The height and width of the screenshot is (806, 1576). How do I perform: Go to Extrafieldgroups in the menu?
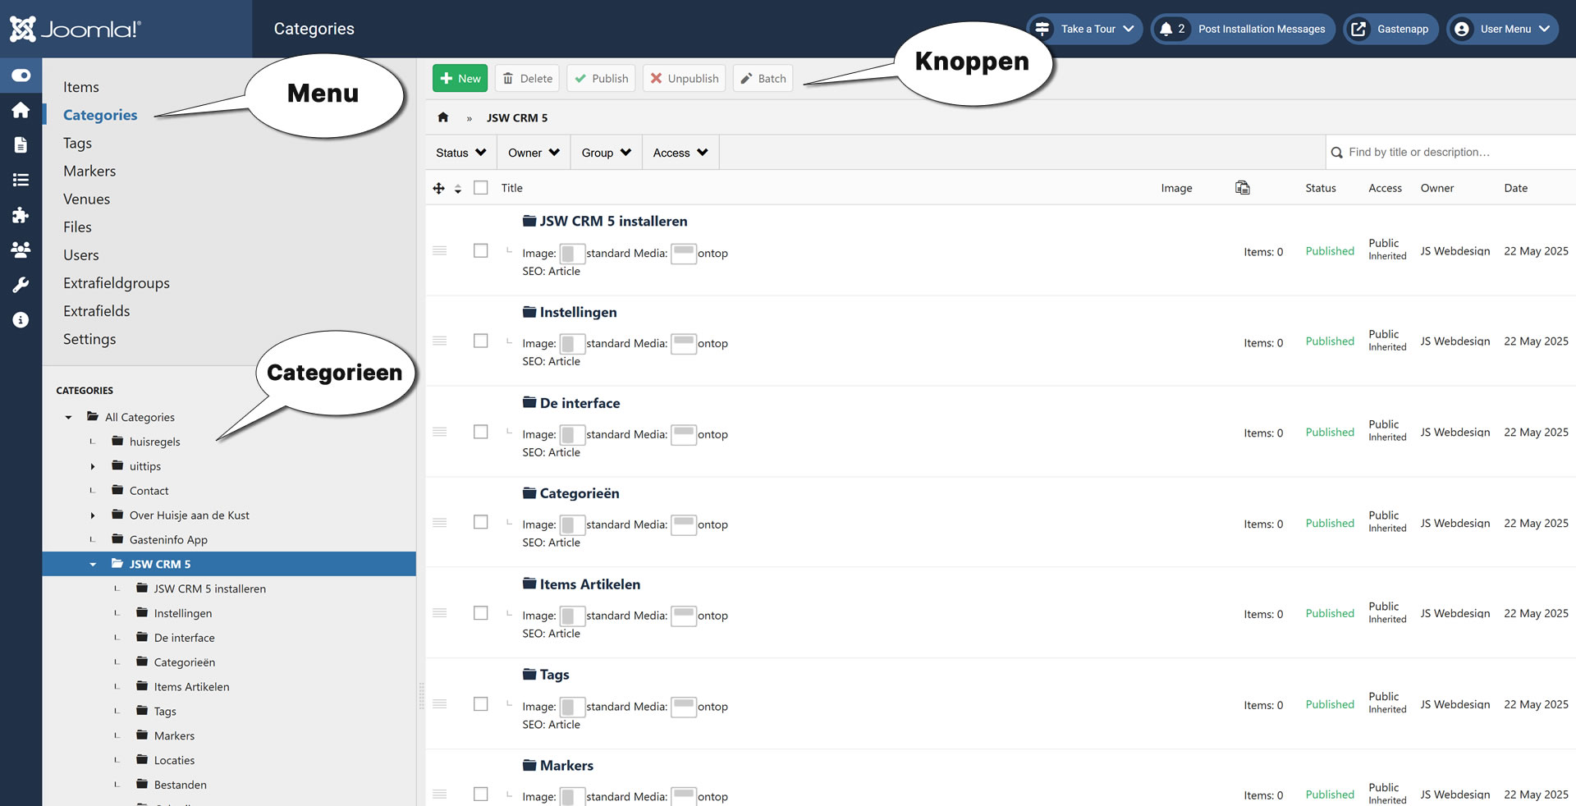[x=117, y=283]
